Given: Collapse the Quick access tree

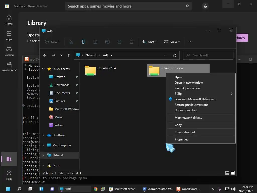Looking at the screenshot, I should point(43,69).
